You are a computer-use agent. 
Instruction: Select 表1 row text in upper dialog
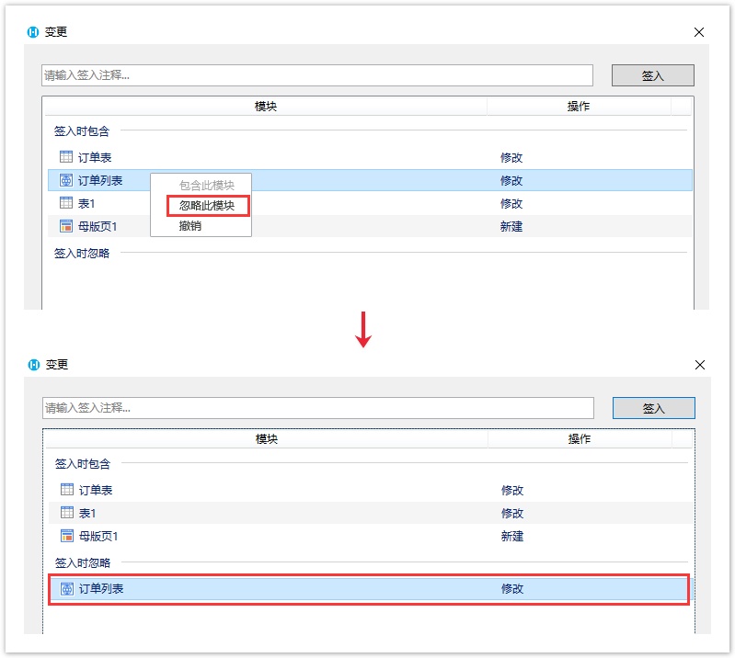pos(86,203)
